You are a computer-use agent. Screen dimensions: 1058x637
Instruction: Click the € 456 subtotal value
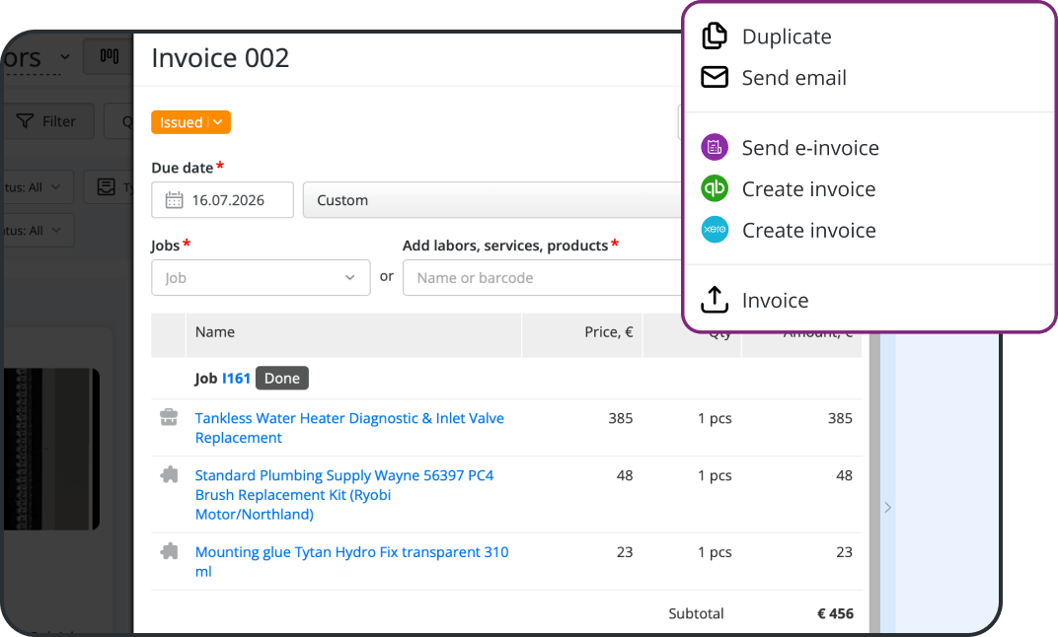pos(835,613)
